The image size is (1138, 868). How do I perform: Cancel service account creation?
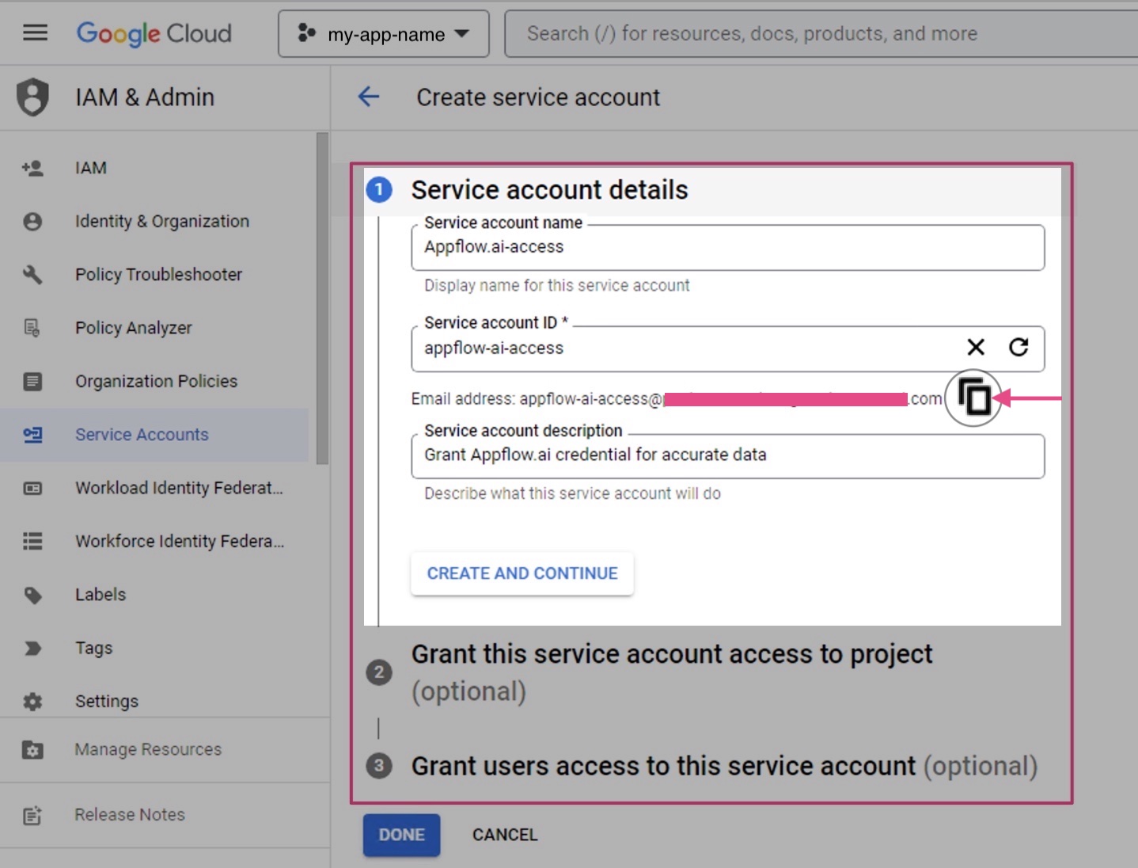[x=505, y=834]
